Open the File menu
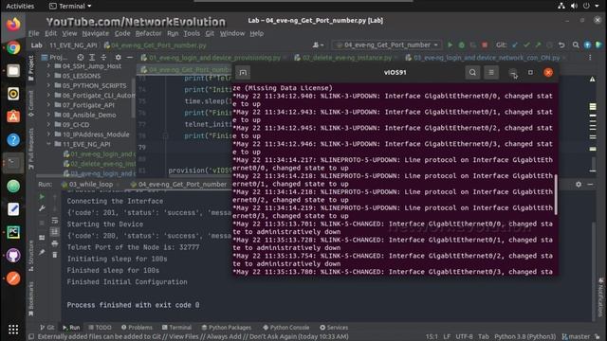The width and height of the screenshot is (607, 341). click(x=34, y=34)
